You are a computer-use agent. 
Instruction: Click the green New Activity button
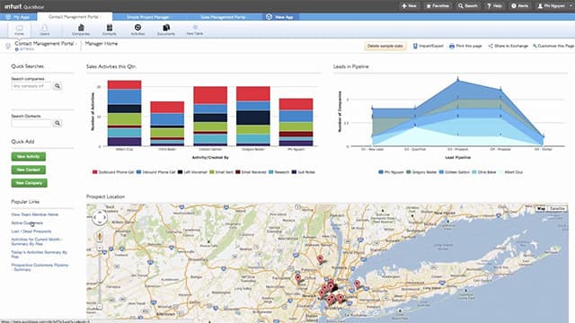coord(28,157)
